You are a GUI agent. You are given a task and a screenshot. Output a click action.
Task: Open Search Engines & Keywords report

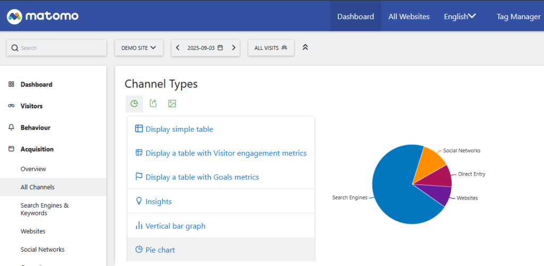tap(45, 209)
